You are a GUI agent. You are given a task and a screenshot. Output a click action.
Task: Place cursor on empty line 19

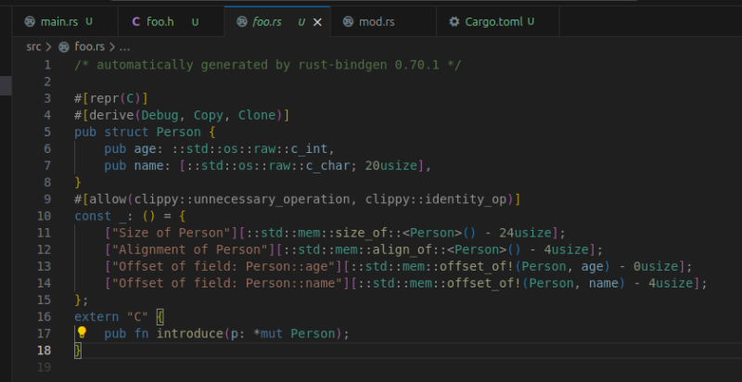278,367
